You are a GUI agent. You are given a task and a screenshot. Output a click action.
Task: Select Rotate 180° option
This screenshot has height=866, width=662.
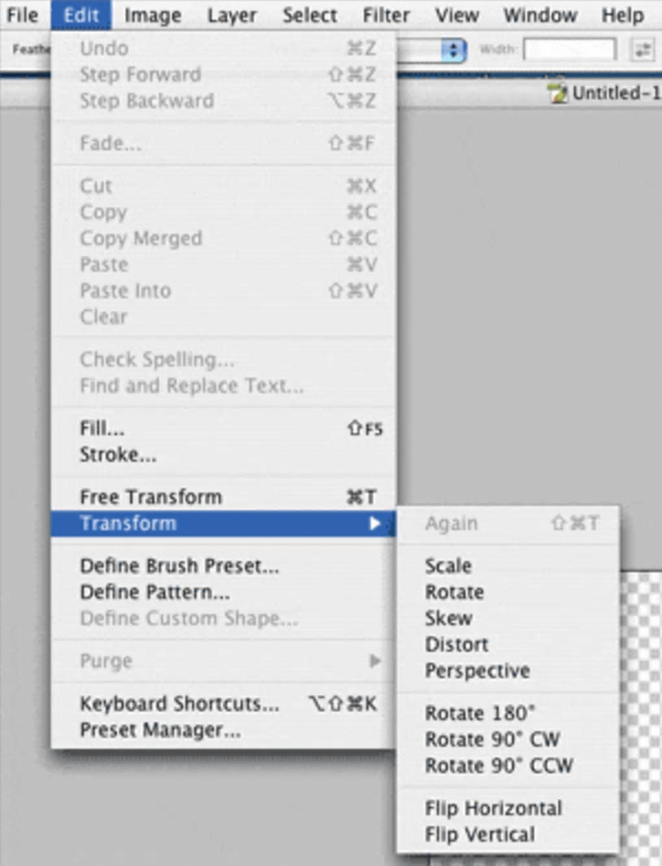(480, 713)
